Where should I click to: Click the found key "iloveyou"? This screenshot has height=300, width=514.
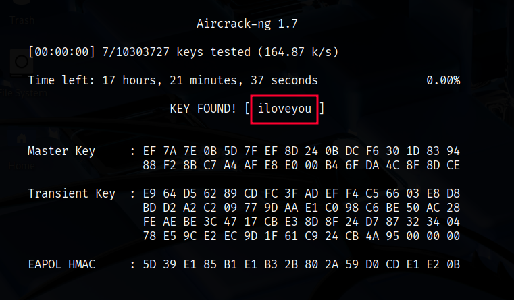284,109
